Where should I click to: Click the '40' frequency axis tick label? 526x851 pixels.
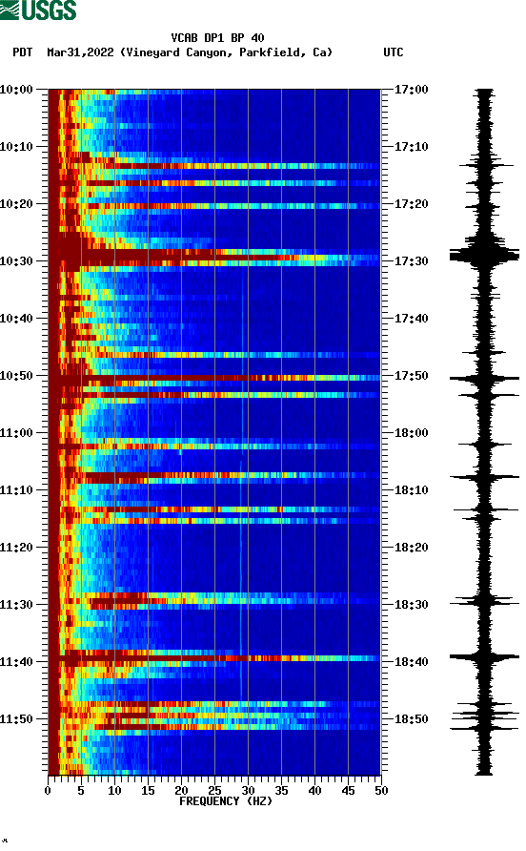pyautogui.click(x=314, y=791)
